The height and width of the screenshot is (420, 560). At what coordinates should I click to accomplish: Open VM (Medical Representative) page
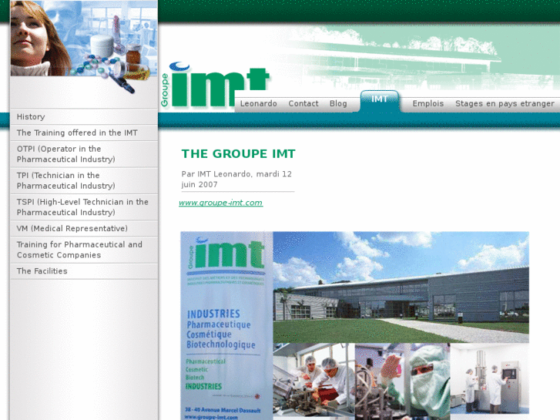(84, 228)
